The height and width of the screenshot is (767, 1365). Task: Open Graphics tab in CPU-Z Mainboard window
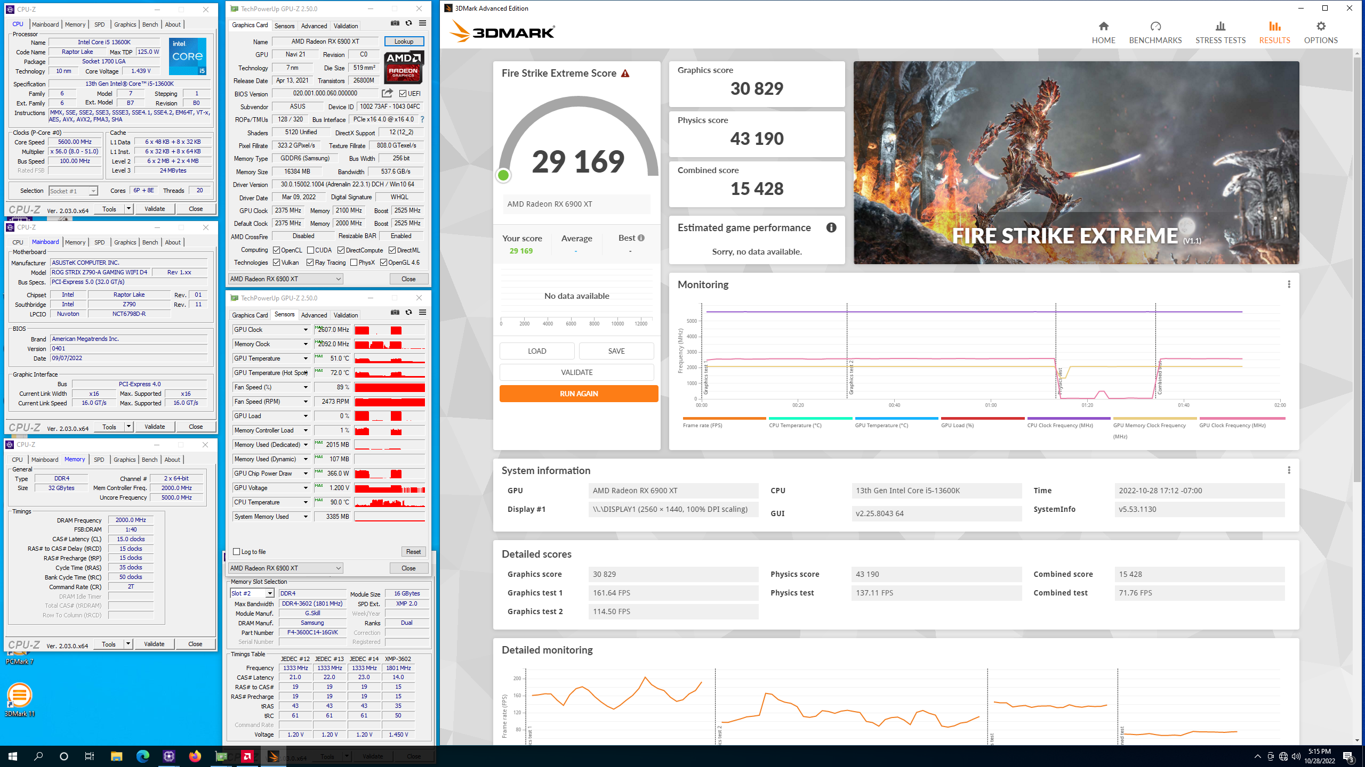coord(125,242)
